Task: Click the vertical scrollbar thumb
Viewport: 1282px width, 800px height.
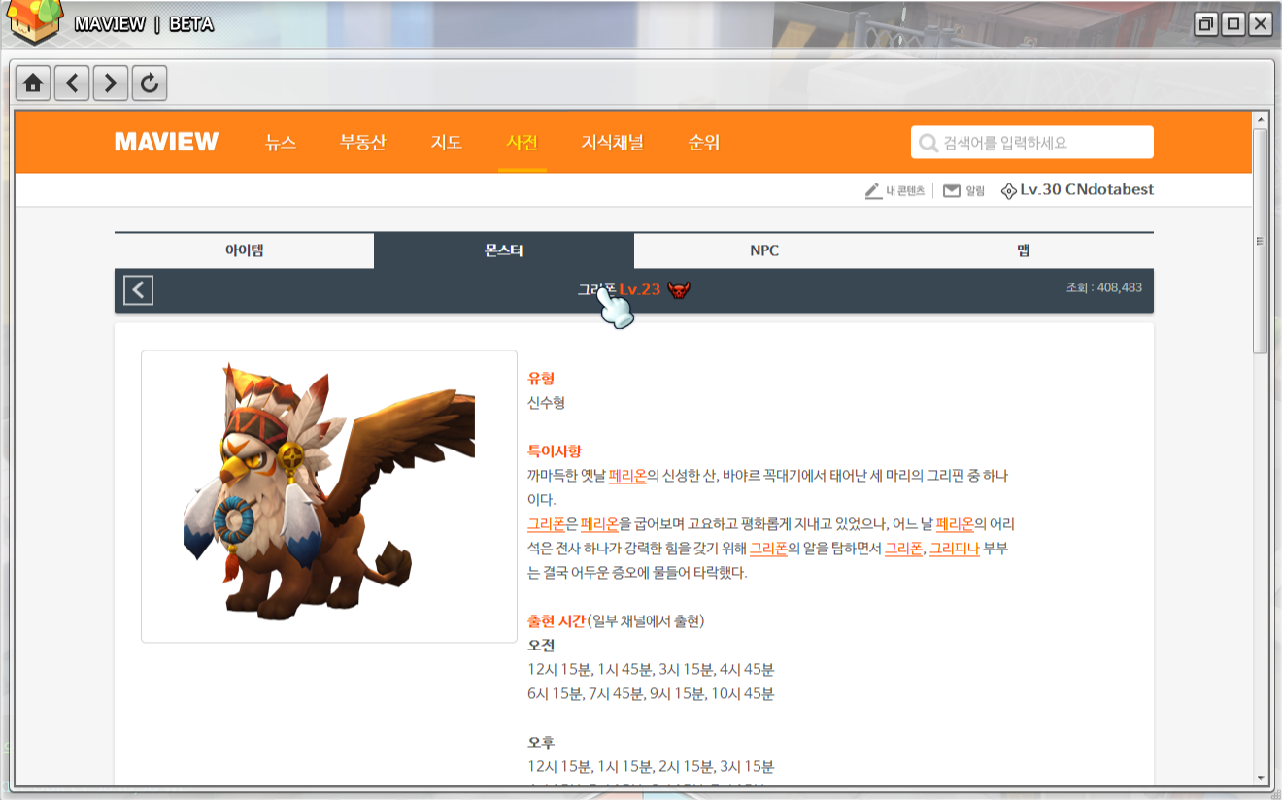Action: pos(1261,240)
